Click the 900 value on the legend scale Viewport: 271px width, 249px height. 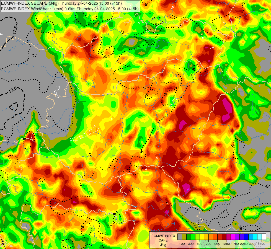[217, 244]
